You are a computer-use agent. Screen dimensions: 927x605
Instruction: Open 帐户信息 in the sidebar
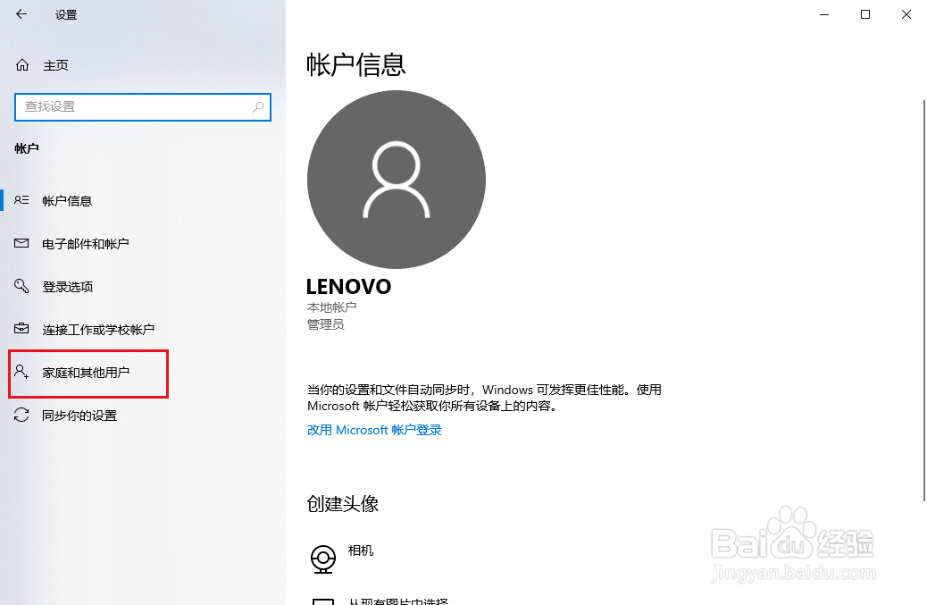(x=143, y=200)
